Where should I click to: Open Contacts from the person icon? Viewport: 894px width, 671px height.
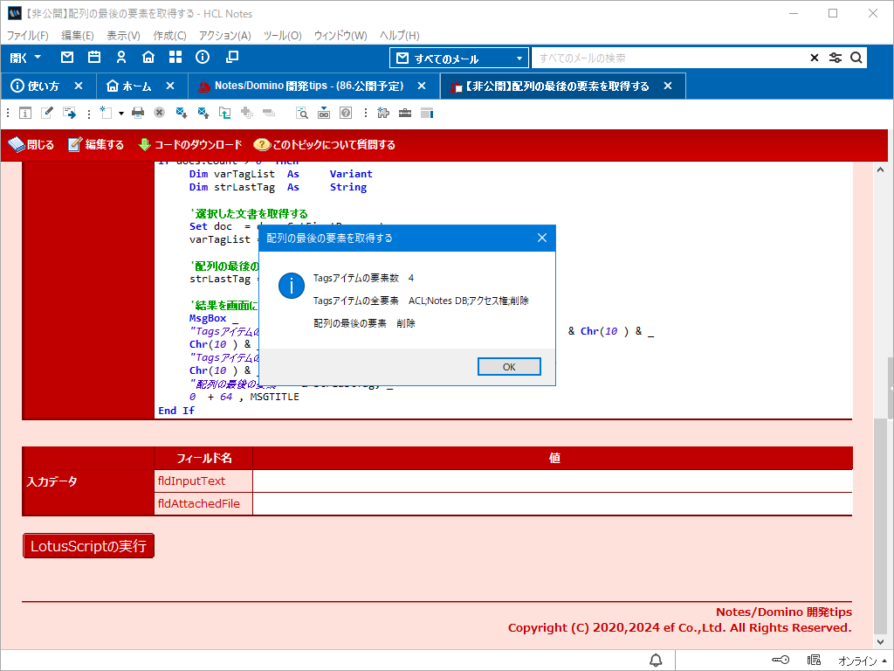(x=121, y=58)
